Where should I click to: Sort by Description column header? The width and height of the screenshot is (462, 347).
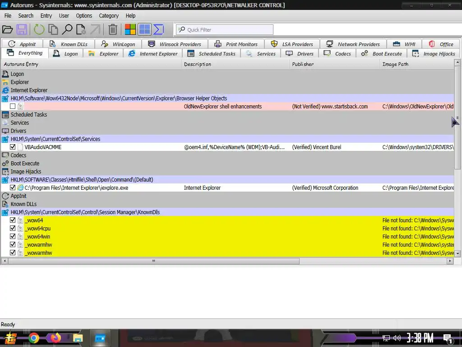click(236, 64)
